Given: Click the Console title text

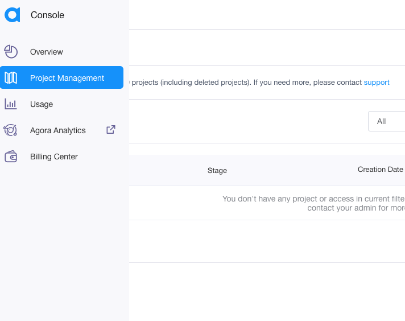Looking at the screenshot, I should point(47,15).
